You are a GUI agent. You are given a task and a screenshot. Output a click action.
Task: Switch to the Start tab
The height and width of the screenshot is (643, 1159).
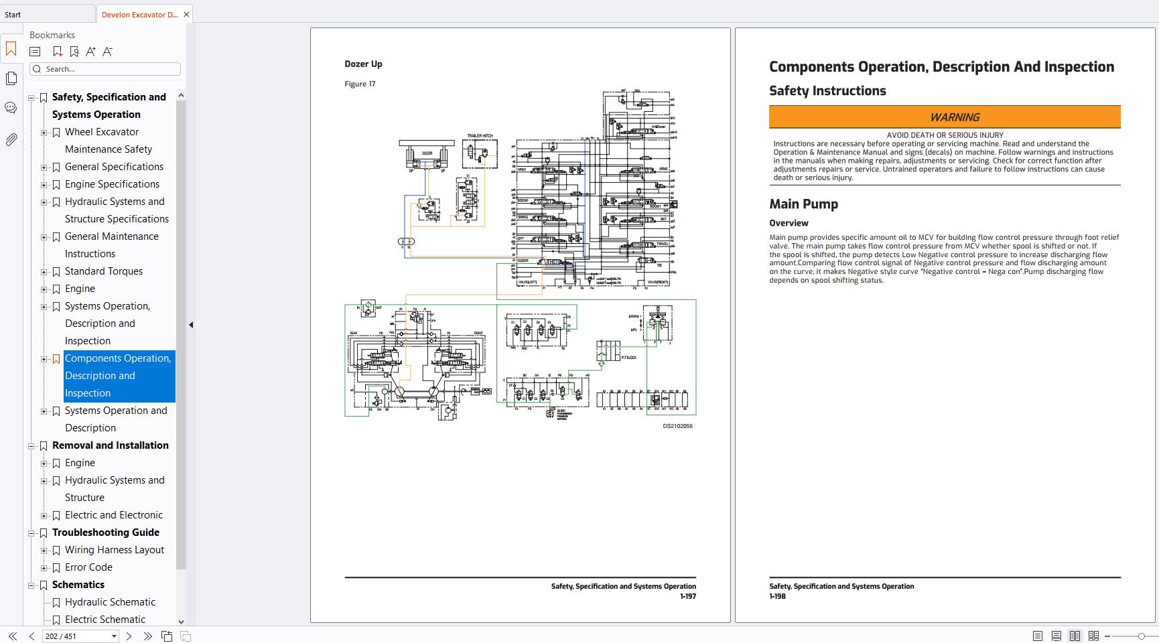[x=47, y=14]
